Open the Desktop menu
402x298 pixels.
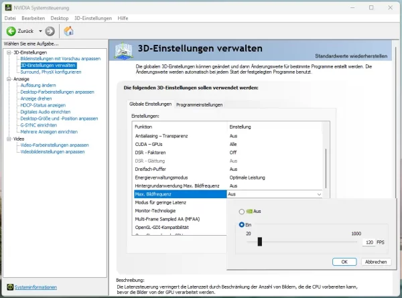60,18
